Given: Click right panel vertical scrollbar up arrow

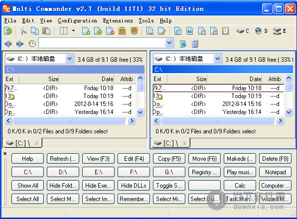Looking at the screenshot, I should 289,78.
